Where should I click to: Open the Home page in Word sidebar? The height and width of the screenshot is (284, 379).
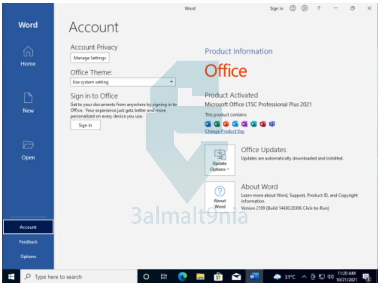pyautogui.click(x=28, y=56)
